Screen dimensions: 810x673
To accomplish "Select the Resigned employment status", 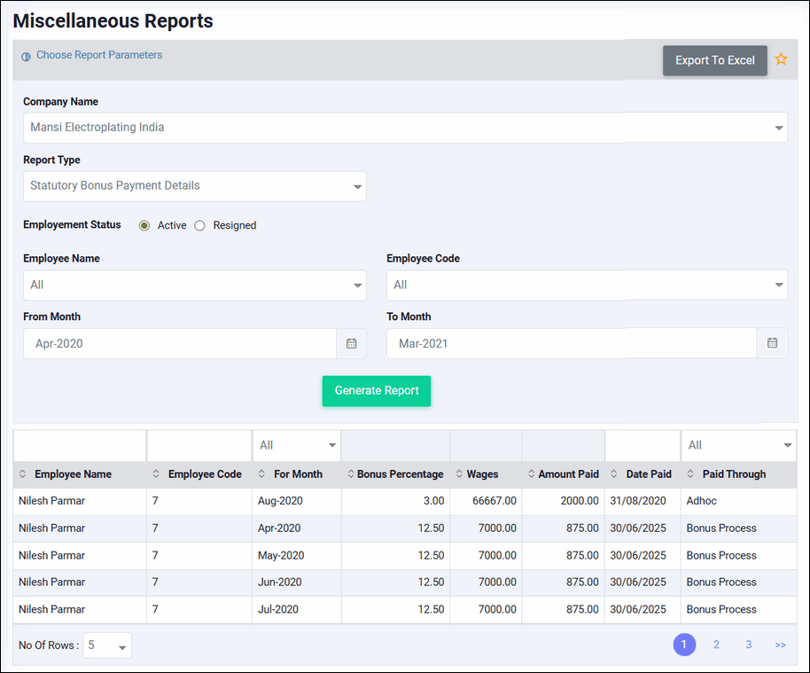I will pos(199,225).
